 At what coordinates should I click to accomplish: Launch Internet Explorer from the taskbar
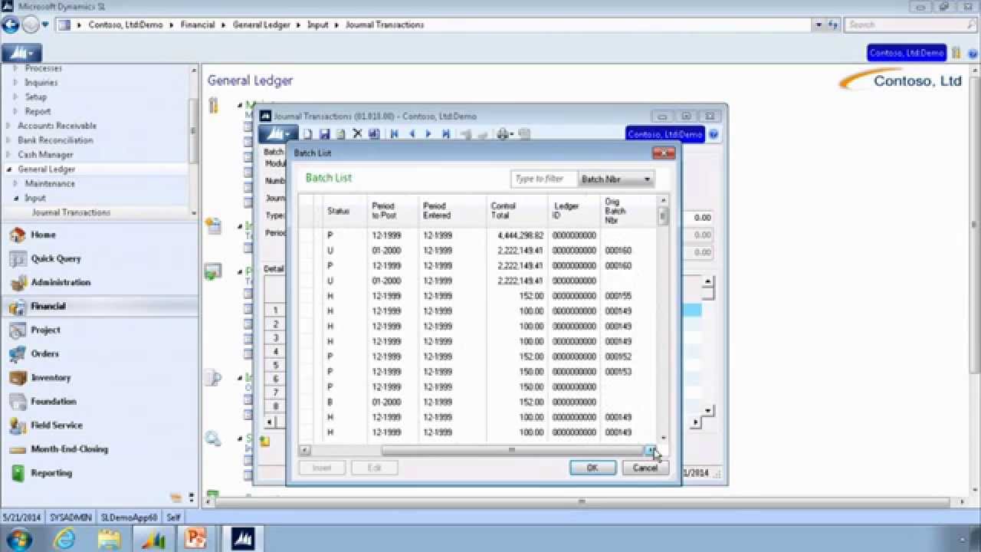[66, 538]
